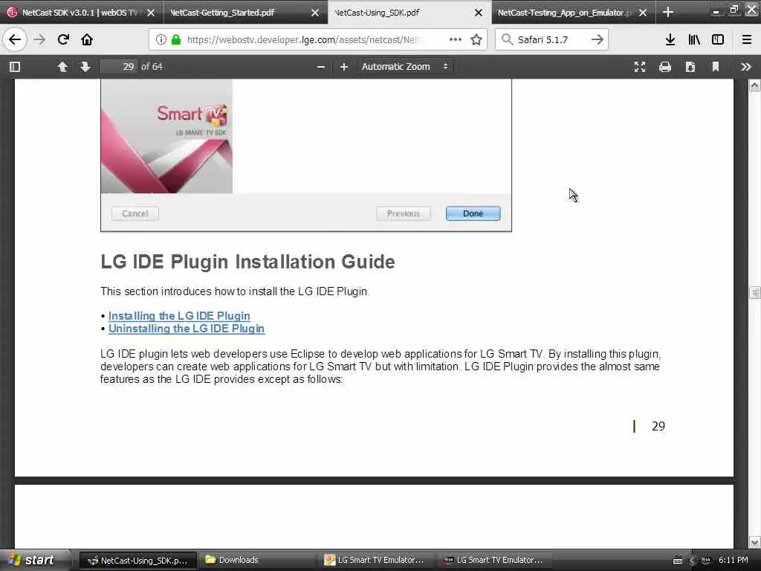The image size is (761, 571).
Task: Expand hidden system tray icons
Action: pyautogui.click(x=692, y=561)
